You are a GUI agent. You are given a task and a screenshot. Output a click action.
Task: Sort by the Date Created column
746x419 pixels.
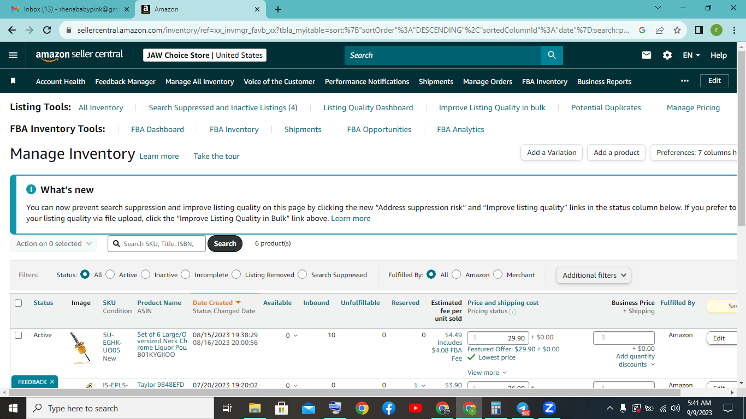(x=216, y=303)
